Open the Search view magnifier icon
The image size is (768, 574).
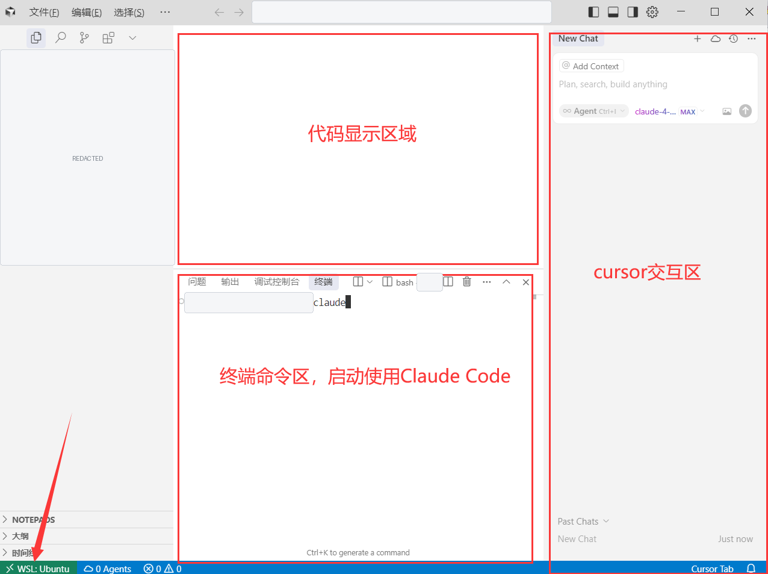(x=60, y=38)
